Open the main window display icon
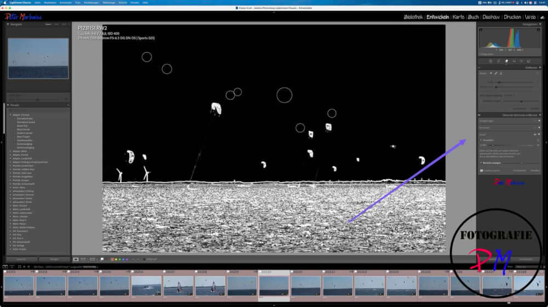The width and height of the screenshot is (548, 307). [x=5, y=267]
